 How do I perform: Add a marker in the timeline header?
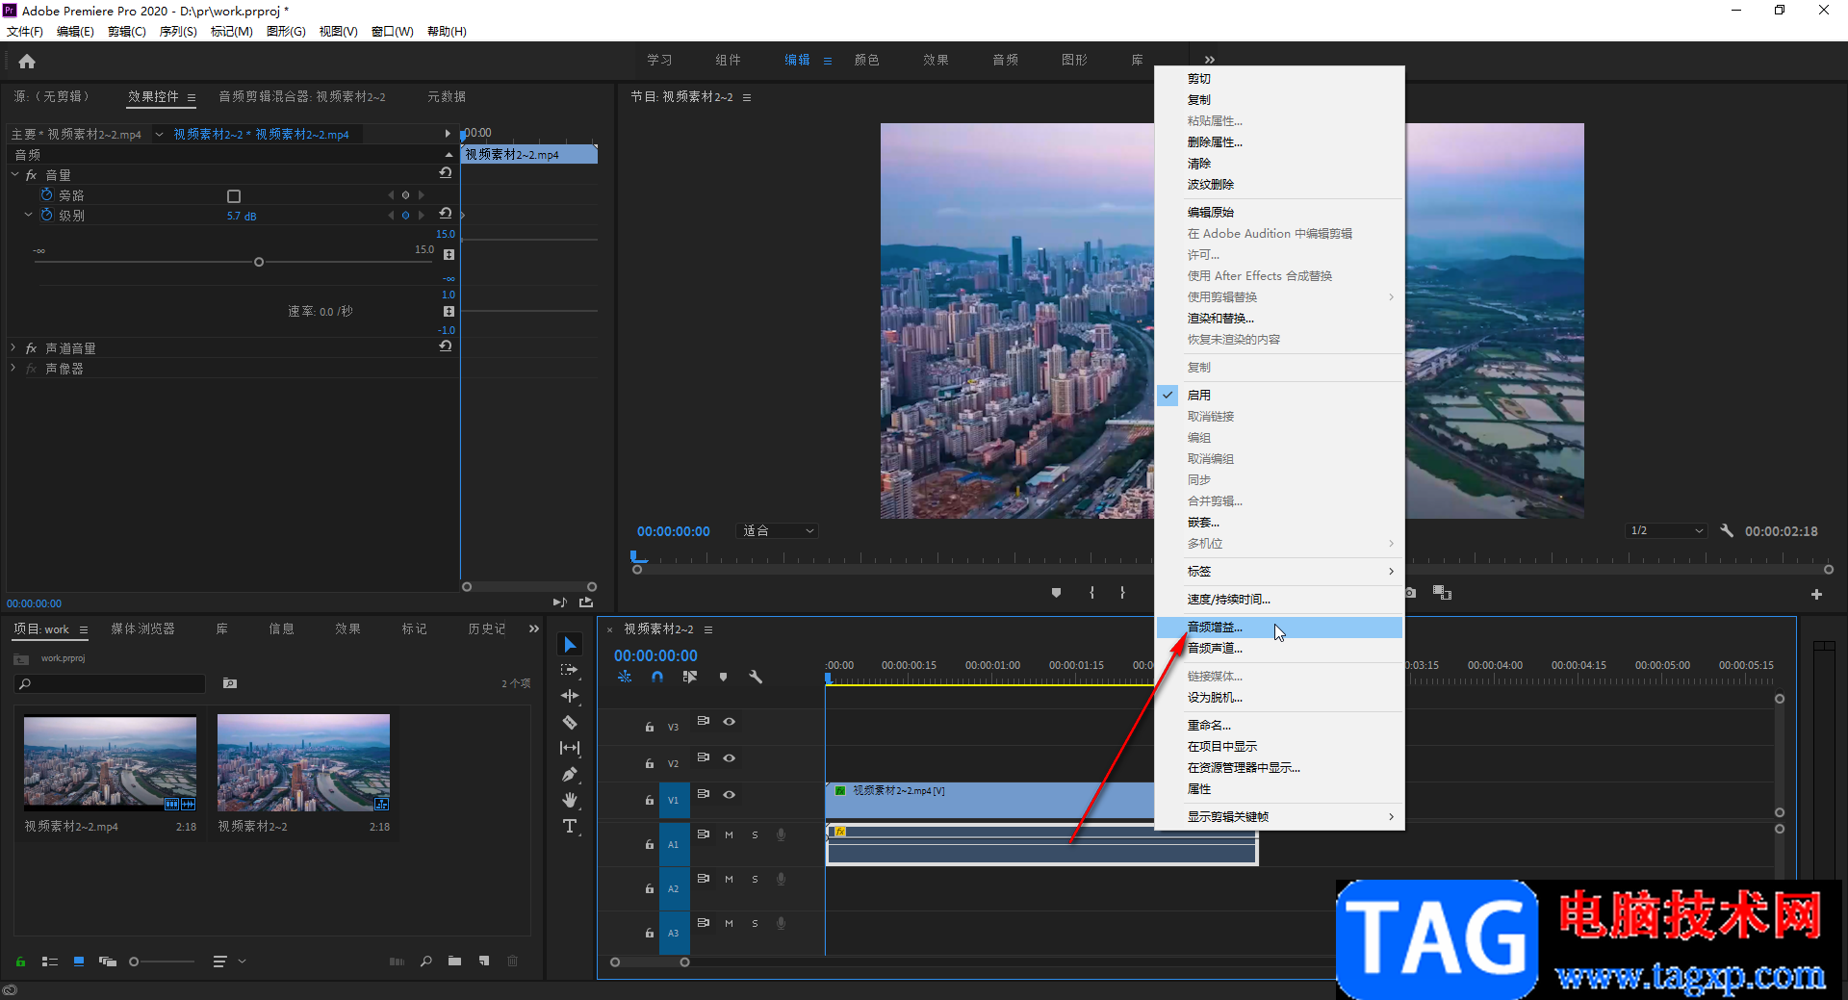click(723, 677)
